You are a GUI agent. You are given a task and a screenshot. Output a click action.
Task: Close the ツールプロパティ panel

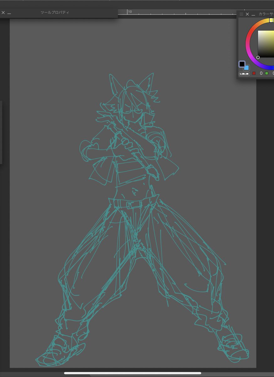point(3,13)
